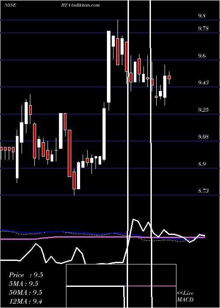The image size is (220, 308).
Task: Select the NYSE exchange label
Action: (10, 5)
